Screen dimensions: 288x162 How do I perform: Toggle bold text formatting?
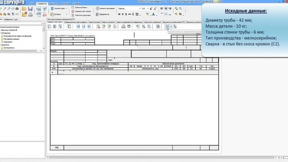(119, 14)
